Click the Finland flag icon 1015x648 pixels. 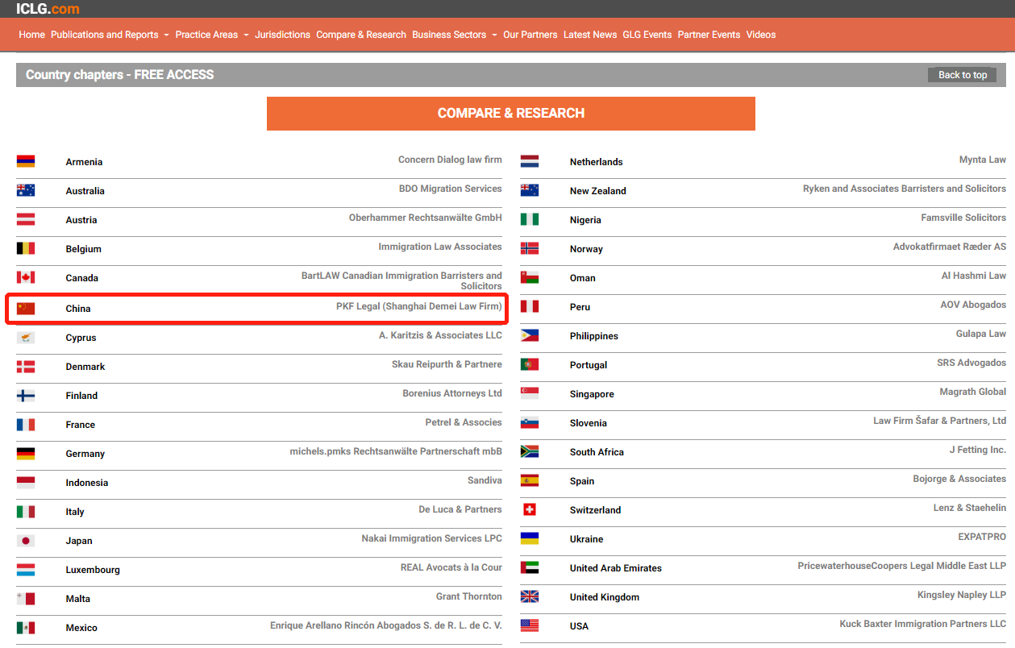26,395
